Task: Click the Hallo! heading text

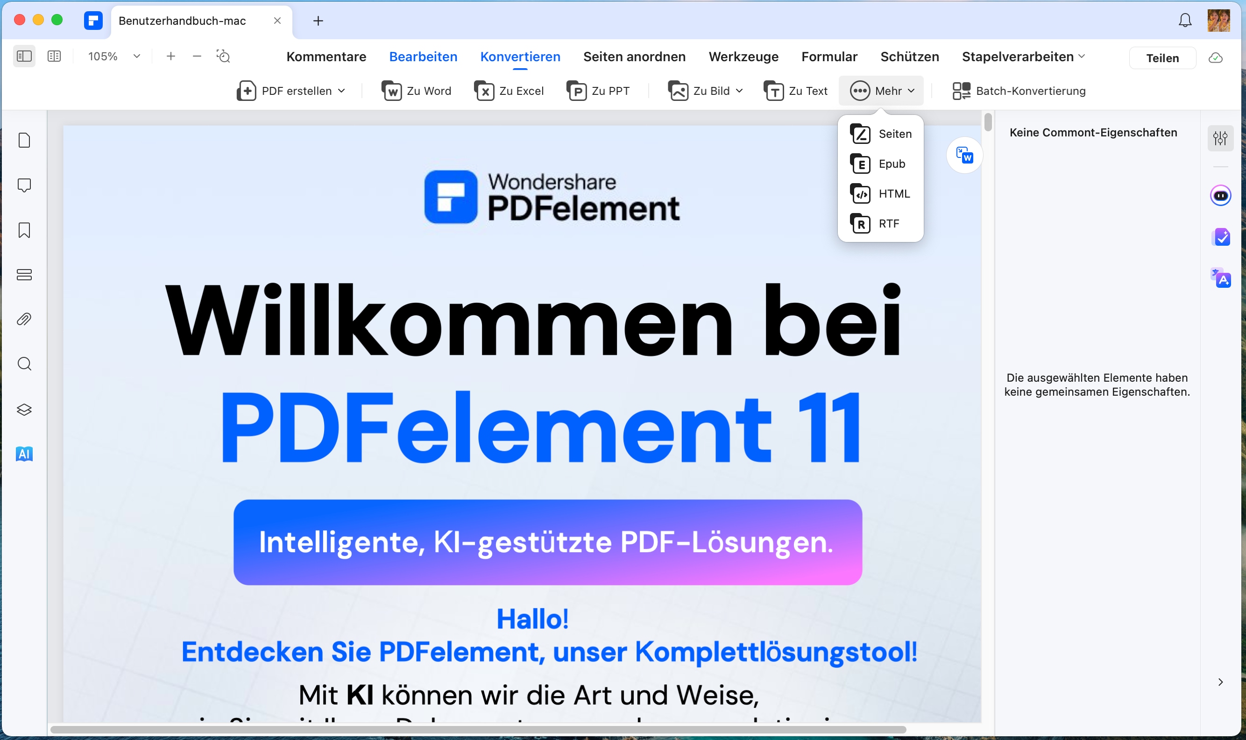Action: point(532,619)
